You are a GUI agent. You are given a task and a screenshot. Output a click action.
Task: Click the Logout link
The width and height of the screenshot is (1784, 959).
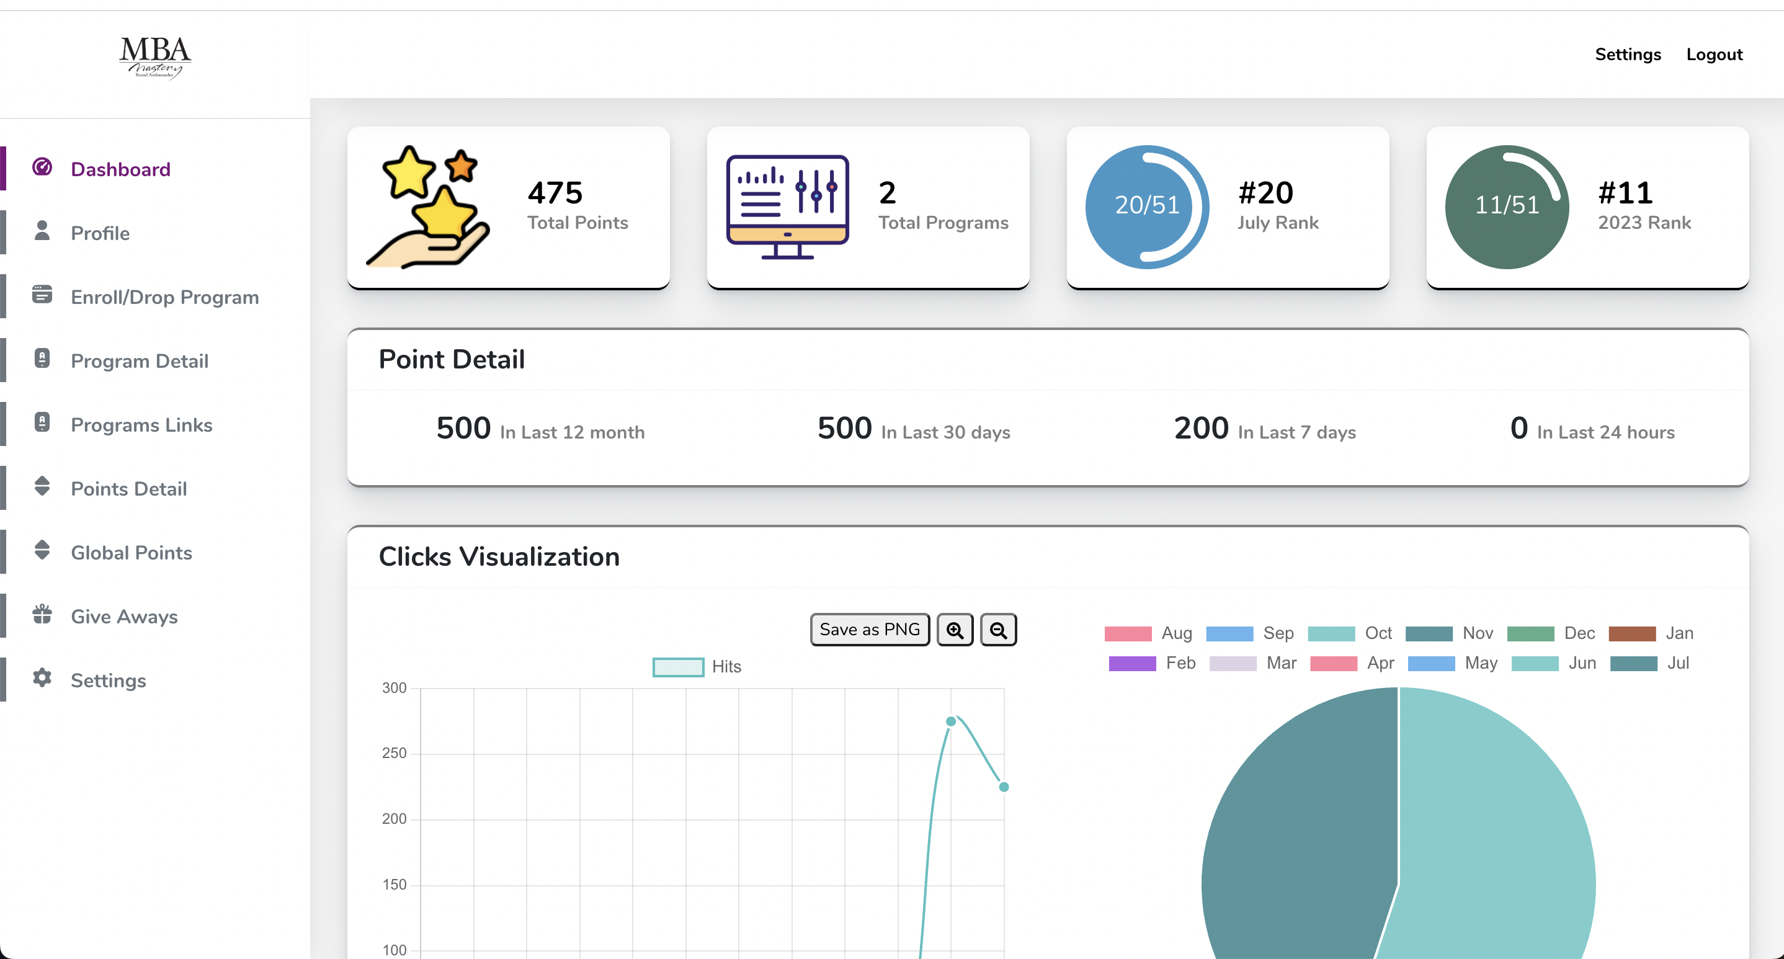point(1714,55)
